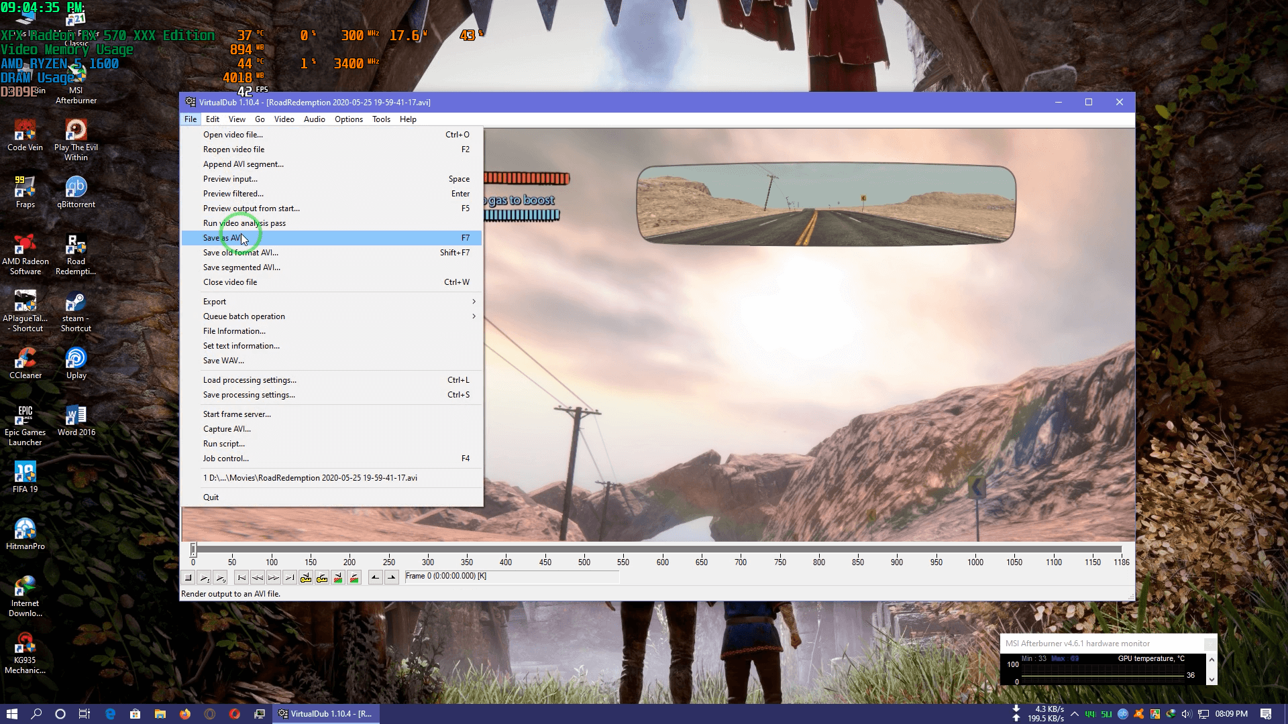
Task: Jump to the start of video
Action: (241, 577)
